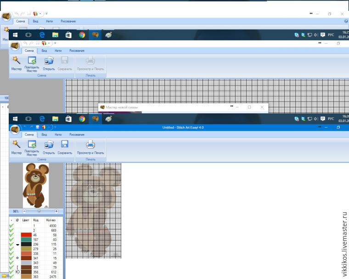Screen dimensions: 349x279
Task: Click volume icon in tray above the Untitled window
Action: click(x=316, y=119)
